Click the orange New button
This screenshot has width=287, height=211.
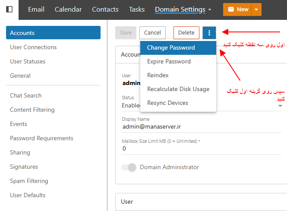(237, 9)
